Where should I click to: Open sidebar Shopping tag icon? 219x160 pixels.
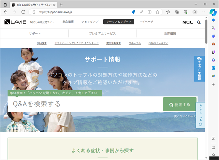click(x=213, y=36)
